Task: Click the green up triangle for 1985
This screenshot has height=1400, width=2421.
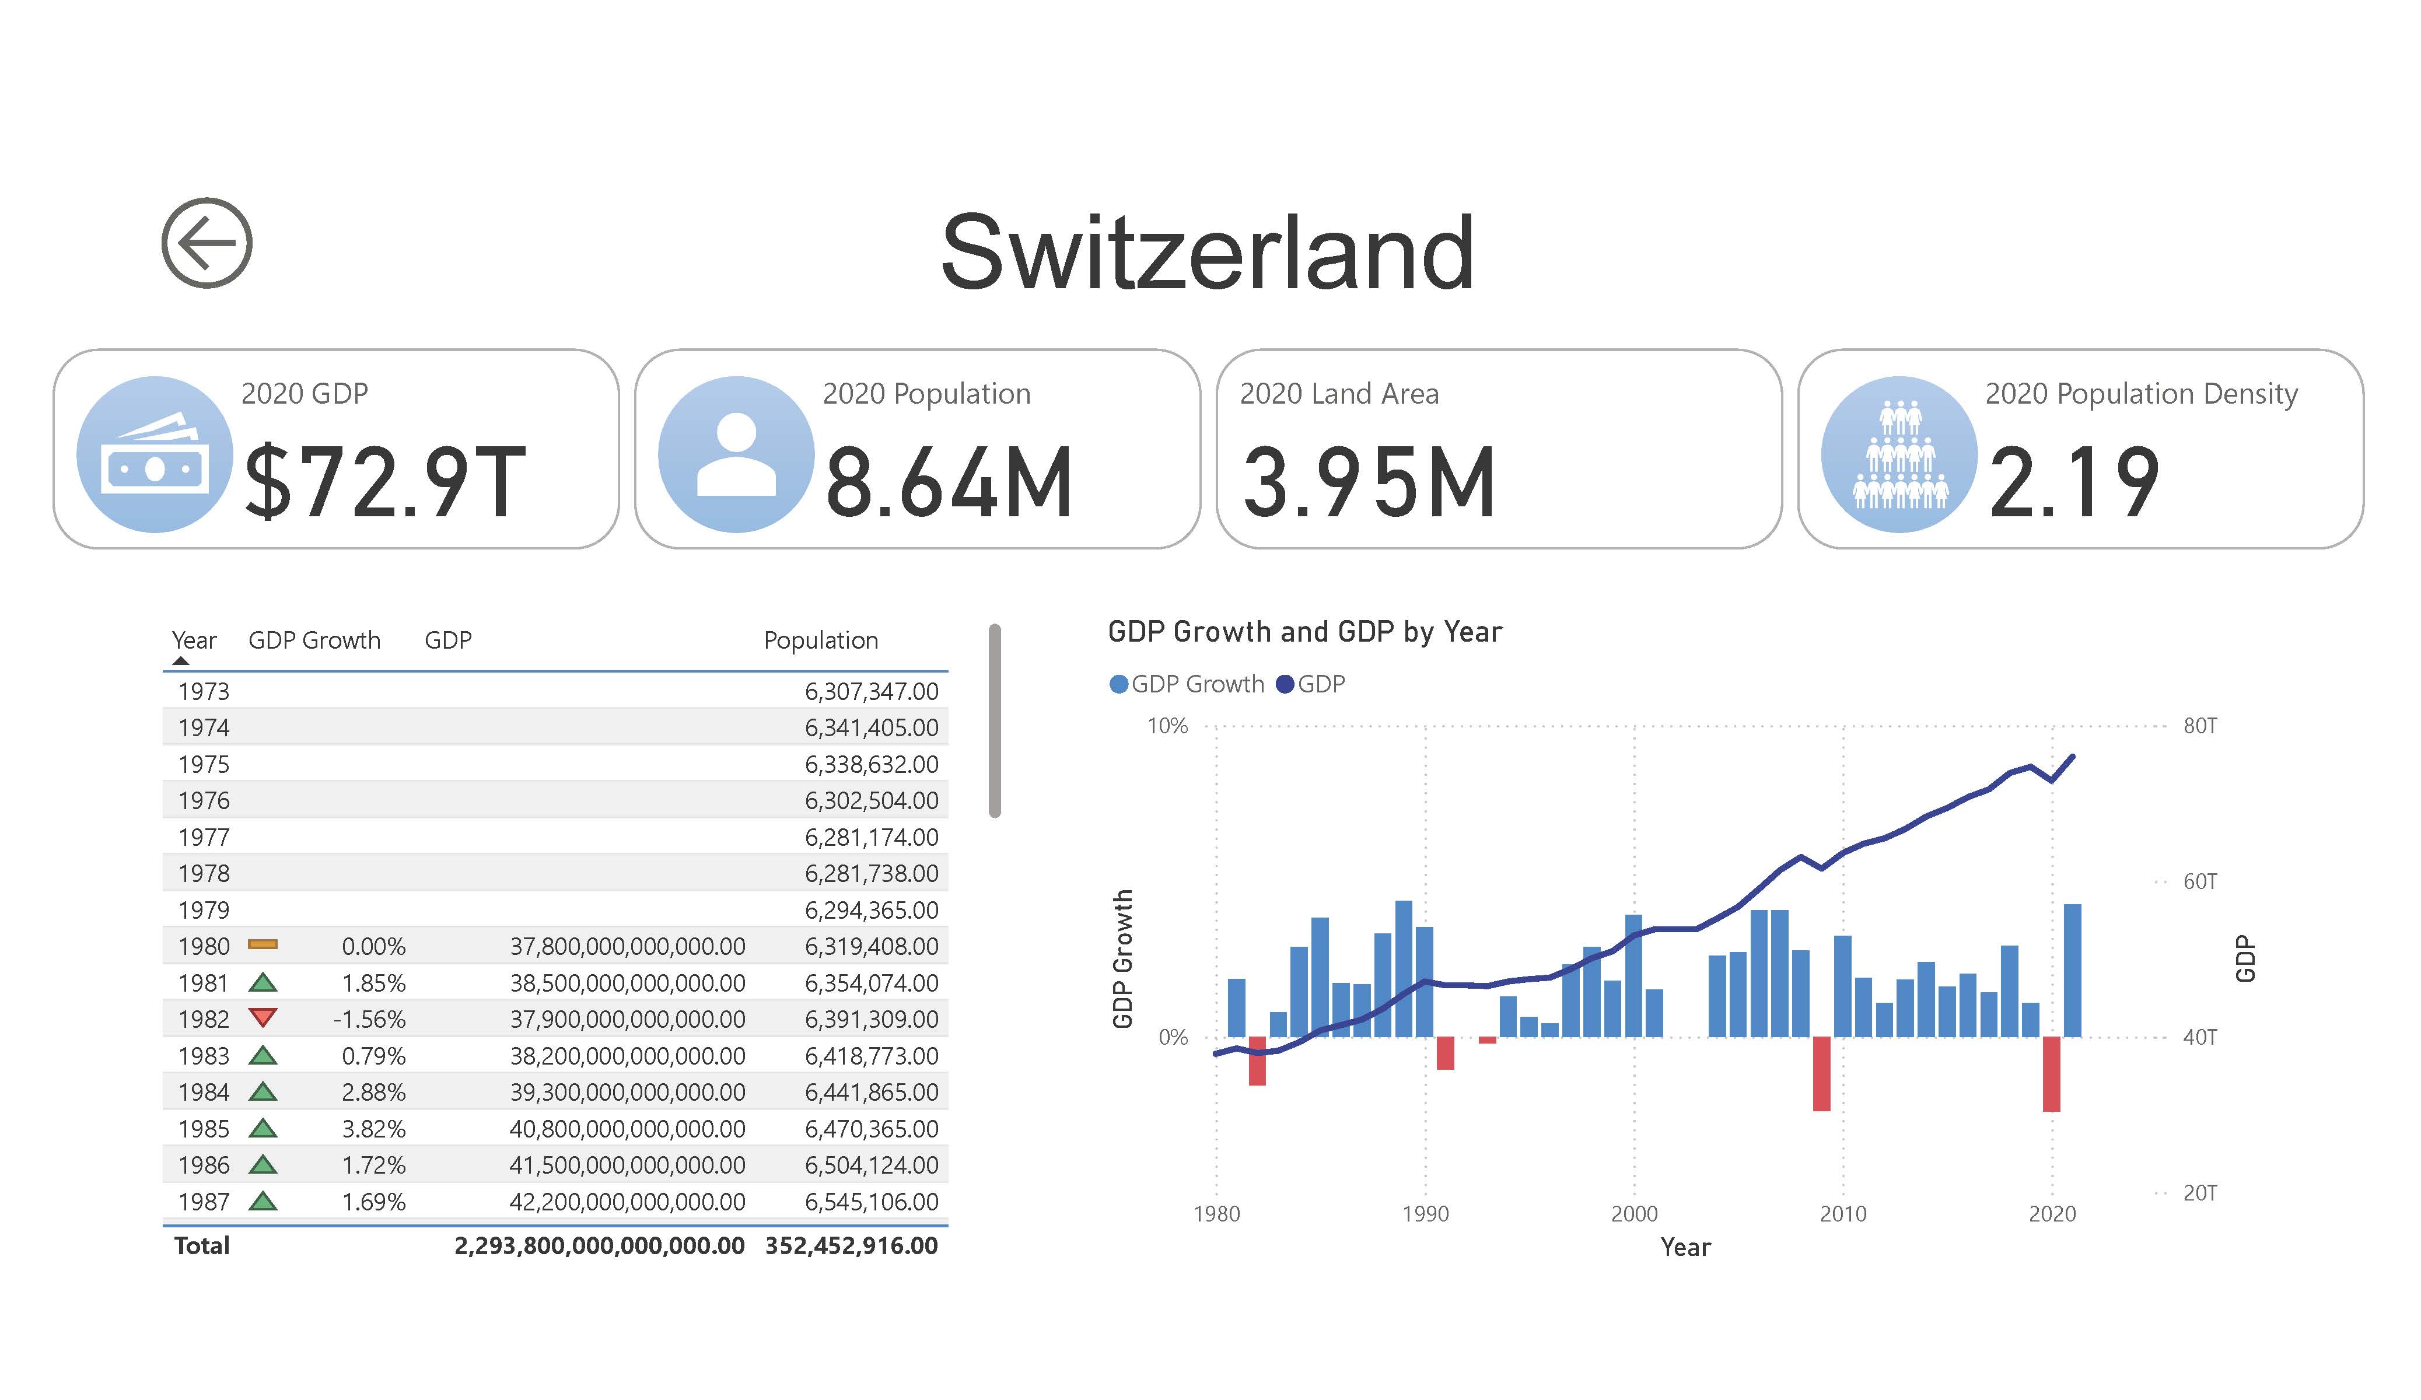Action: point(263,1128)
